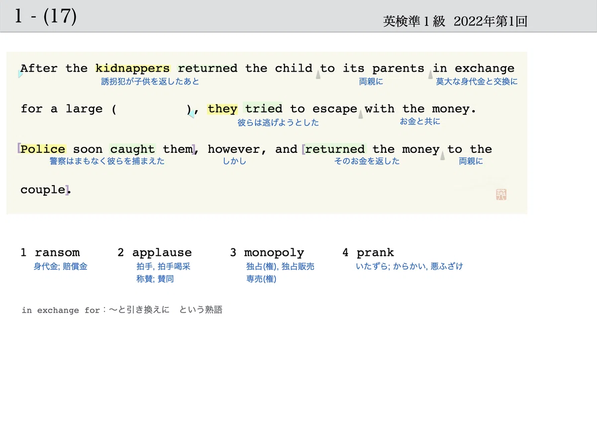Select answer option 1 ransom

pos(50,252)
